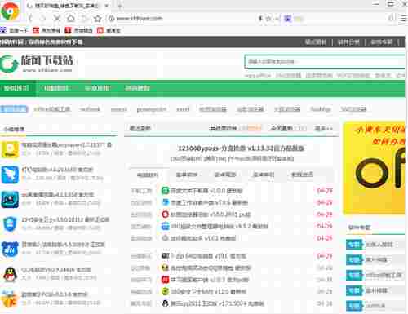This screenshot has height=314, width=408.
Task: Open the 'powerpoint' category link
Action: [x=151, y=109]
